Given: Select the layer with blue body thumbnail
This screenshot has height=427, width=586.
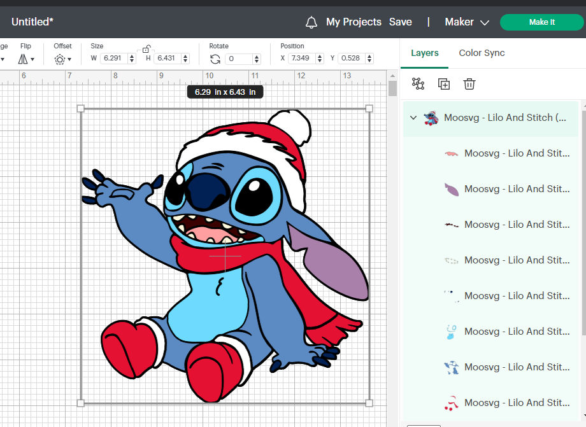Looking at the screenshot, I should pyautogui.click(x=490, y=367).
